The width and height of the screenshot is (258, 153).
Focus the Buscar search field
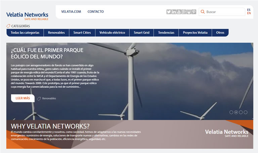coord(222,12)
